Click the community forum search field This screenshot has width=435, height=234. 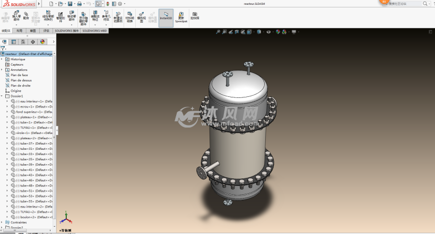(402, 4)
